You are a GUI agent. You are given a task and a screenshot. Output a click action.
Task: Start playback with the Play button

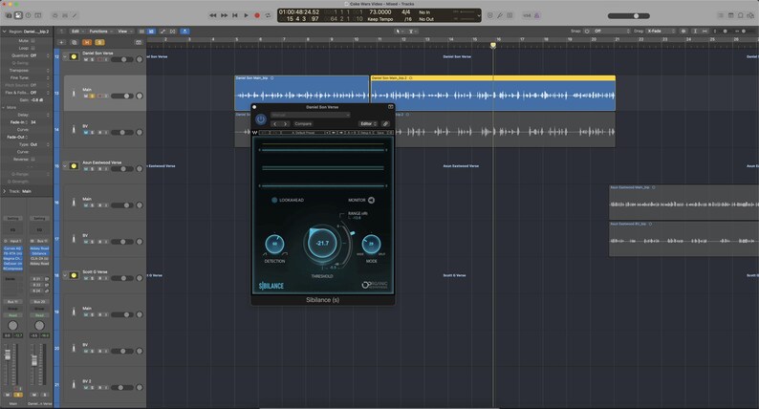(246, 15)
